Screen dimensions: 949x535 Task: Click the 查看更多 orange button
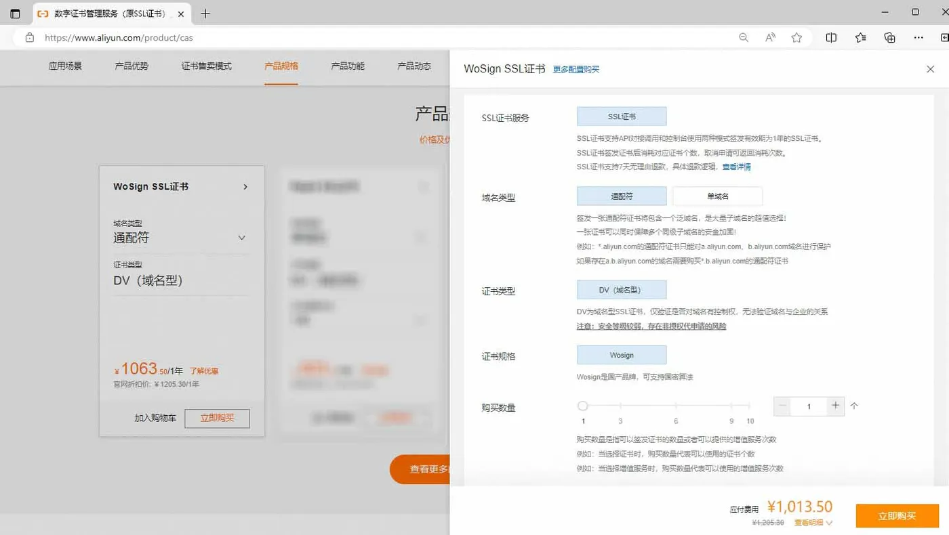pos(419,469)
